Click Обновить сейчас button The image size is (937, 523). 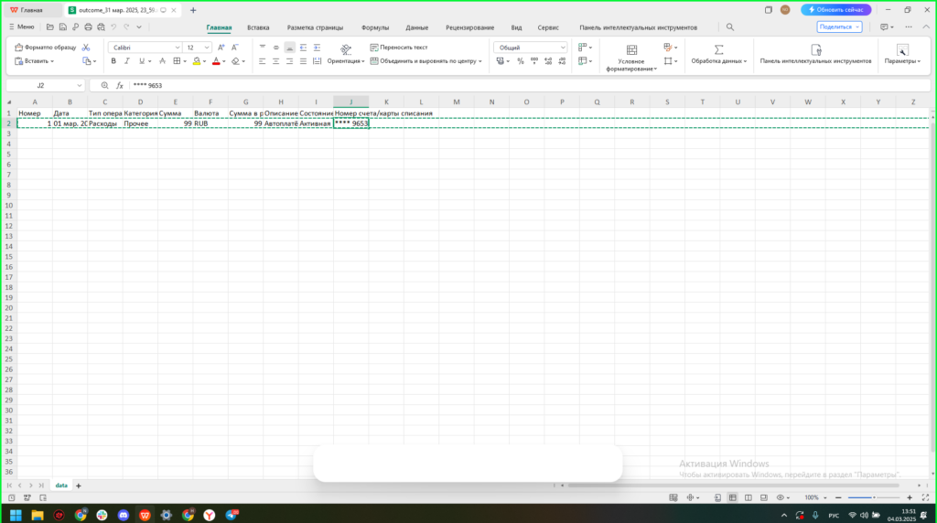tap(836, 9)
